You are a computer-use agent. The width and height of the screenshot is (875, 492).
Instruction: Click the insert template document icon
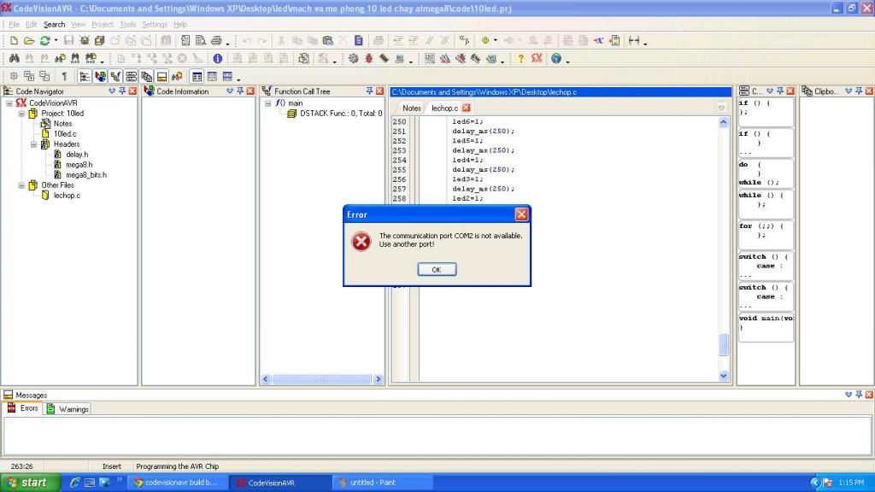click(x=614, y=41)
